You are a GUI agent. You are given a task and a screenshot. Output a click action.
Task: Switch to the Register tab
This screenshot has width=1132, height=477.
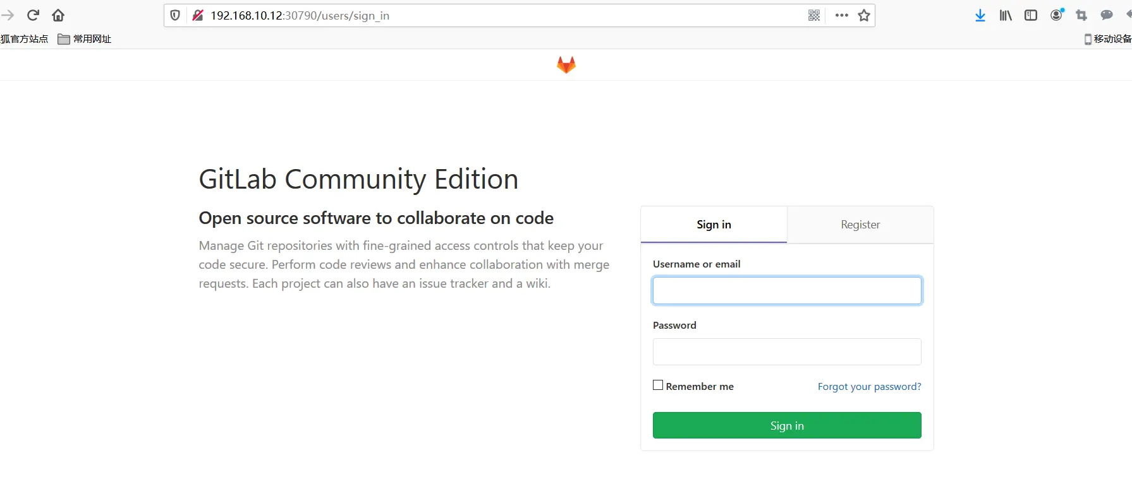[x=860, y=225]
